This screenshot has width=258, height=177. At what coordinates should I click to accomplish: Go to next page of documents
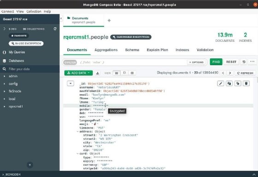230,73
